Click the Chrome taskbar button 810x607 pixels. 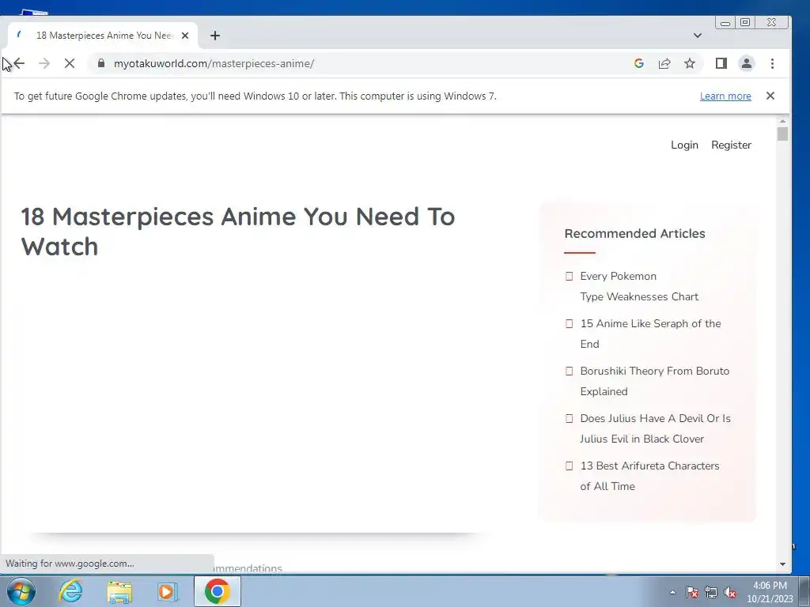(218, 591)
